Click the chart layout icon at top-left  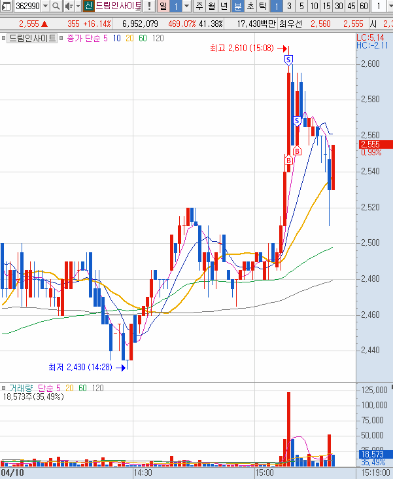click(6, 7)
